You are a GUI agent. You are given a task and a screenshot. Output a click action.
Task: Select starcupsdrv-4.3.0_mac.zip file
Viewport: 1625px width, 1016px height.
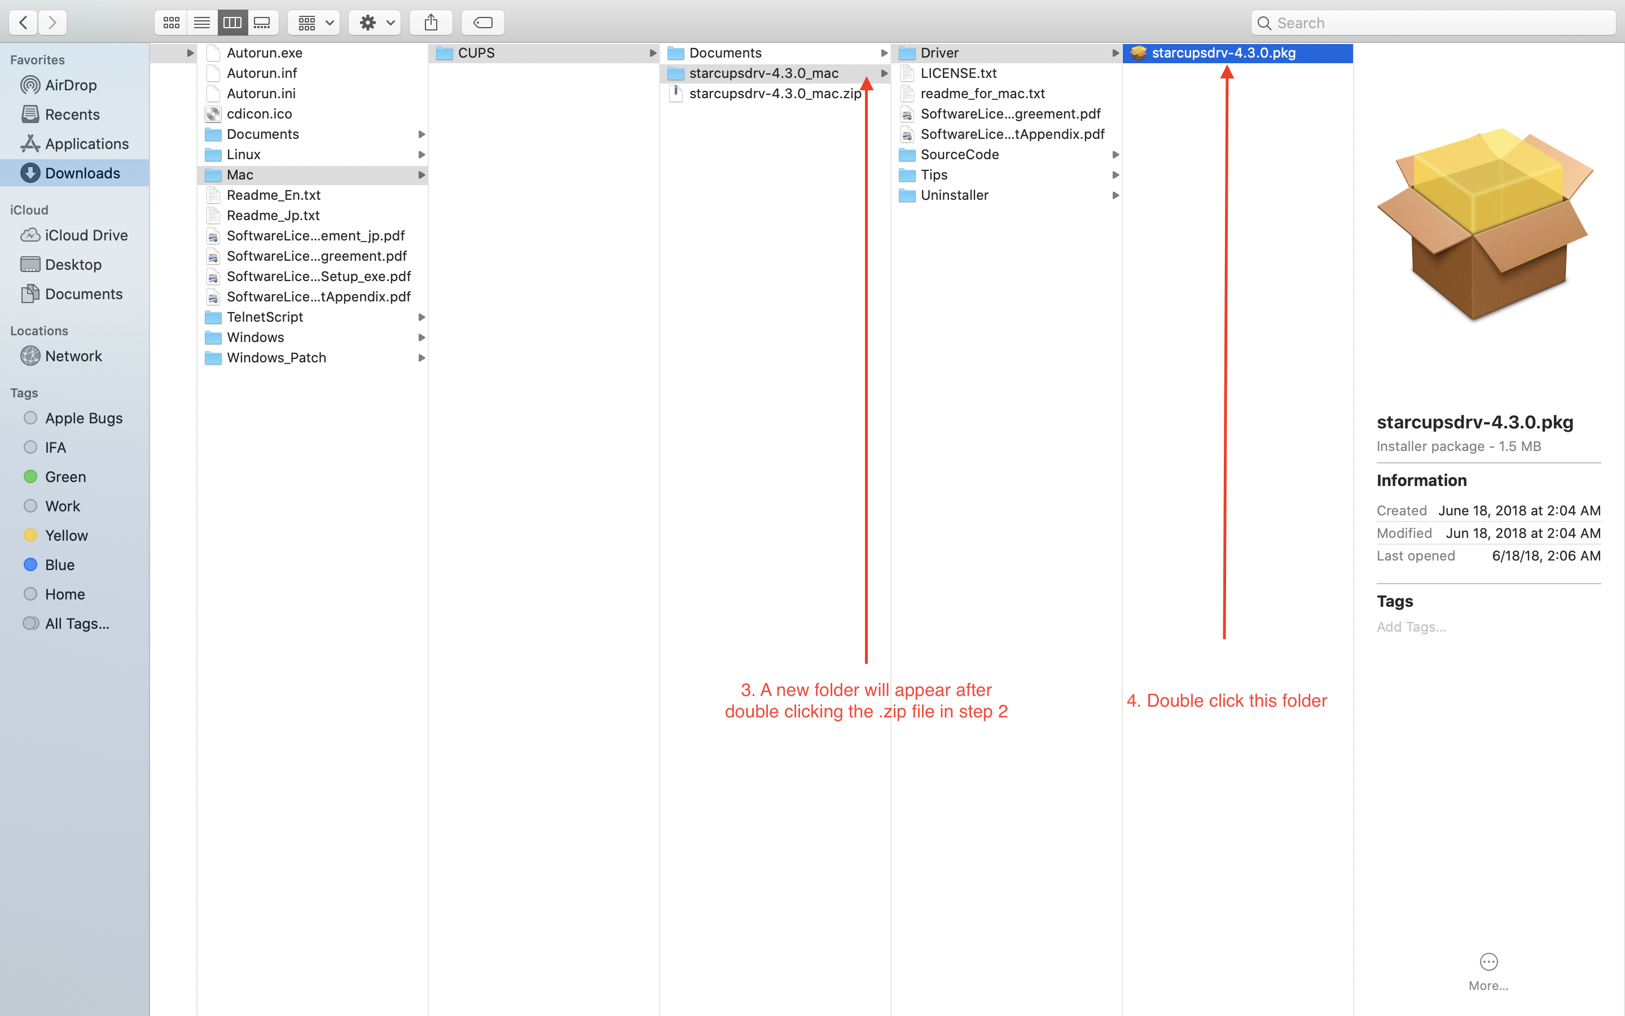tap(774, 93)
